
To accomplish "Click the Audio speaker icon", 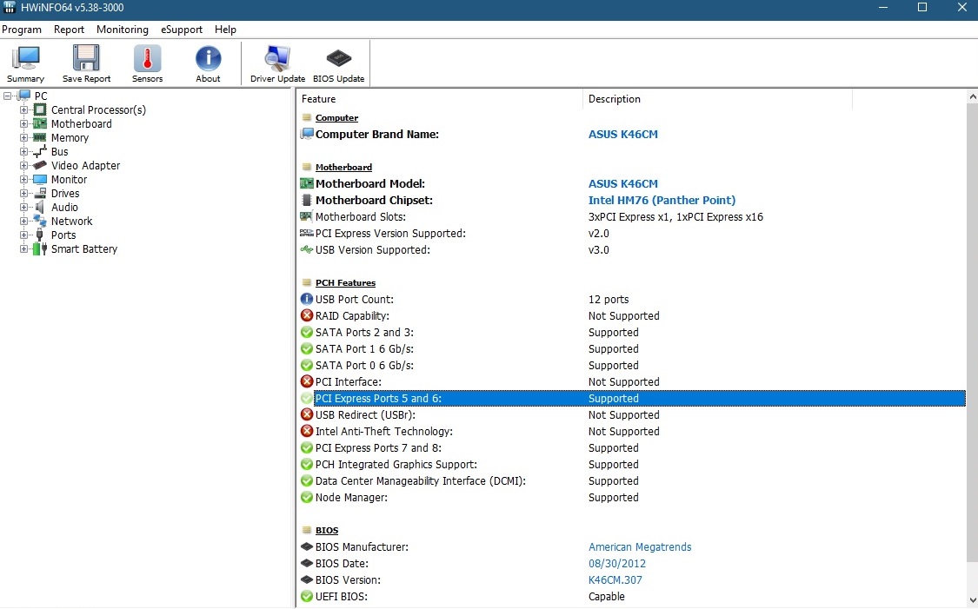I will [40, 207].
